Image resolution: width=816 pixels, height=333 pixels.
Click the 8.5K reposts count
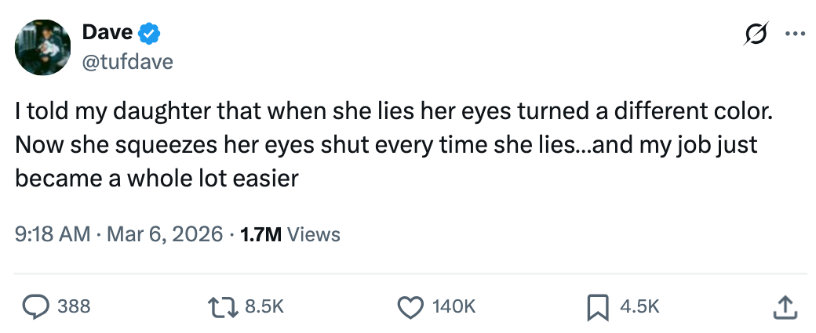[x=264, y=306]
